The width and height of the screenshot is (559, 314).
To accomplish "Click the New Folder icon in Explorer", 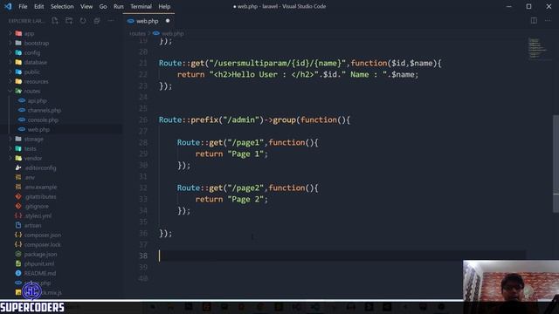I will pos(69,21).
